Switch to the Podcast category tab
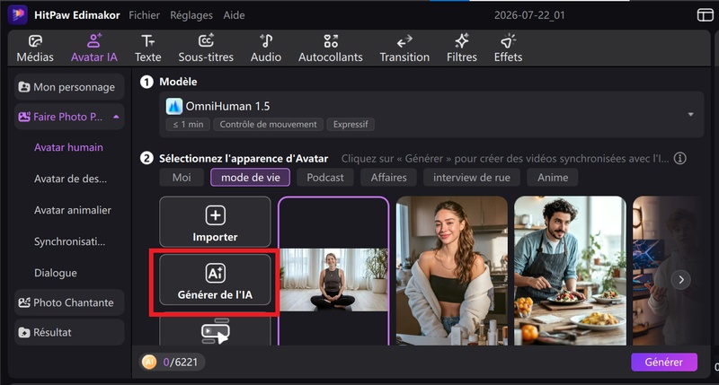Screen dimensions: 719x385 [325, 178]
